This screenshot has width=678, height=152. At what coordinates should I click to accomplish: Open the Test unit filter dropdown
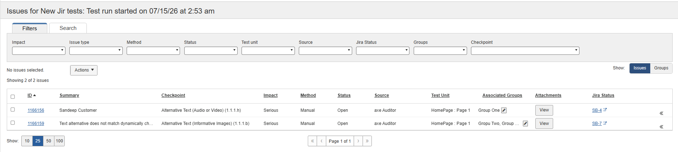click(x=268, y=51)
